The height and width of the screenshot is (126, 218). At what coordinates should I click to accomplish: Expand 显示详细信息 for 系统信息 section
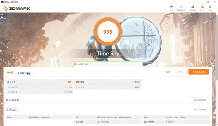tap(200, 110)
